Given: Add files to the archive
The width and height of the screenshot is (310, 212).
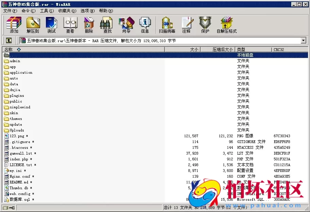Looking at the screenshot, I should click(14, 24).
